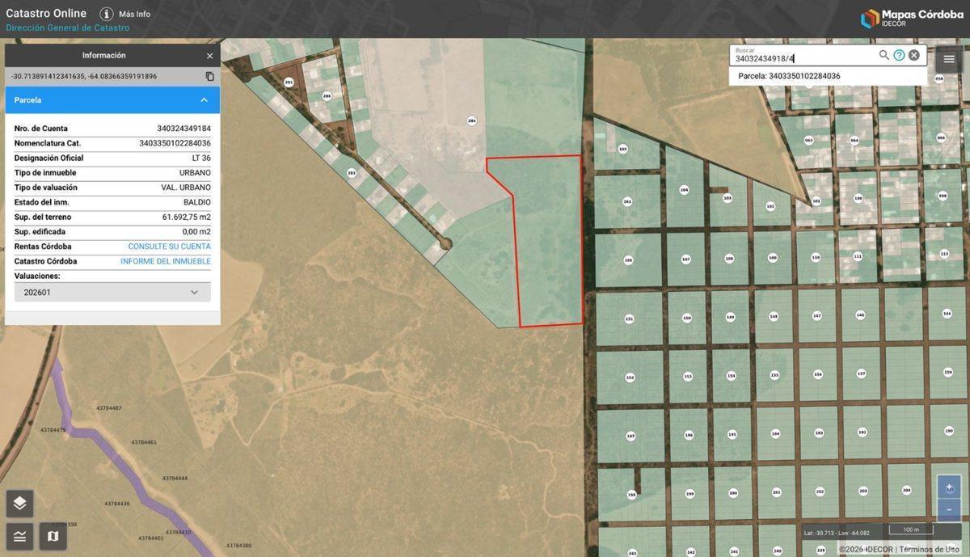Open the INFORME DEL INMUEBLE link
The width and height of the screenshot is (970, 557).
click(x=166, y=261)
